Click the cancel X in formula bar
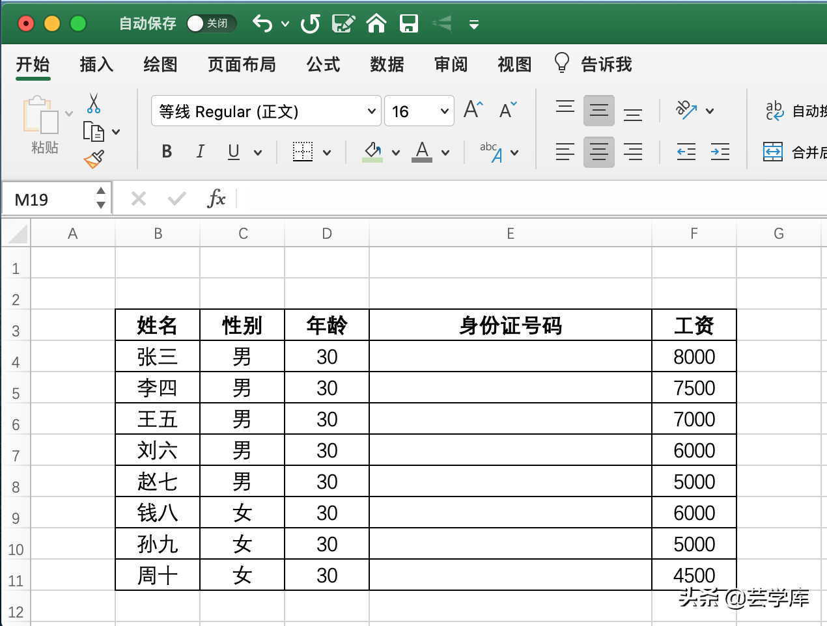The width and height of the screenshot is (827, 626). [139, 198]
